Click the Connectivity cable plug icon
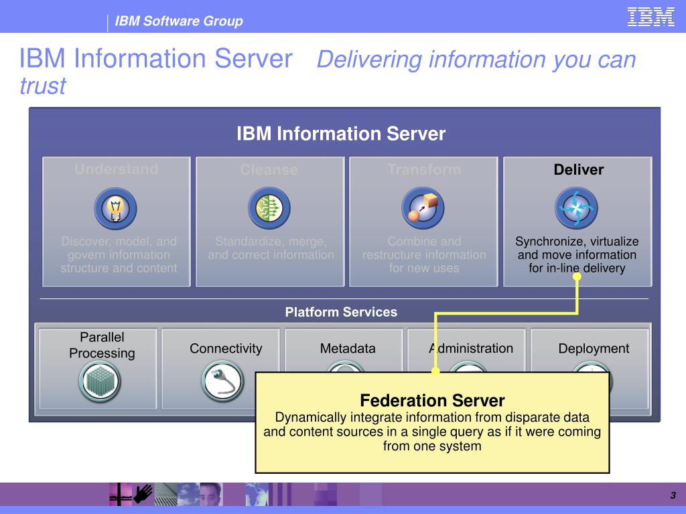This screenshot has width=686, height=514. coord(222,381)
